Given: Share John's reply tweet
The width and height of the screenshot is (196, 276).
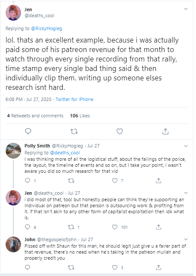Looking at the screenshot, I should [159, 267].
